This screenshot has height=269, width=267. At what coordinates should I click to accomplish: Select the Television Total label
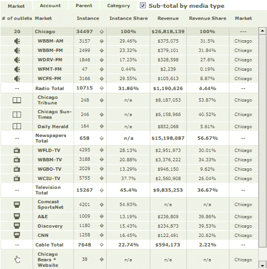tap(48, 190)
